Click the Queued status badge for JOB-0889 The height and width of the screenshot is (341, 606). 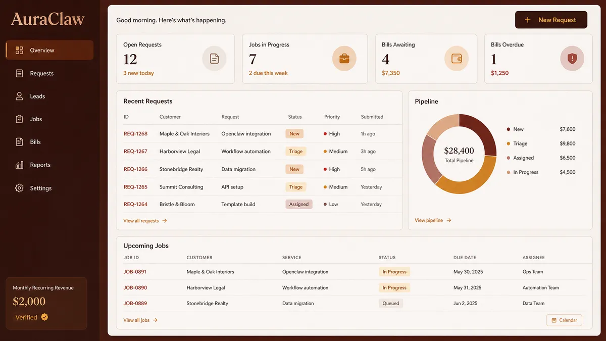tap(391, 304)
